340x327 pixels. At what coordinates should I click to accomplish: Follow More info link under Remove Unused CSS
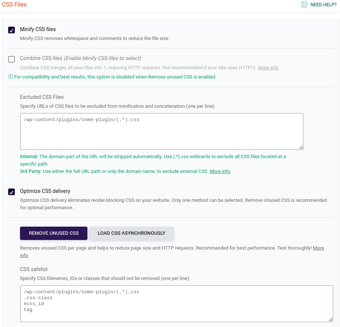(318, 248)
